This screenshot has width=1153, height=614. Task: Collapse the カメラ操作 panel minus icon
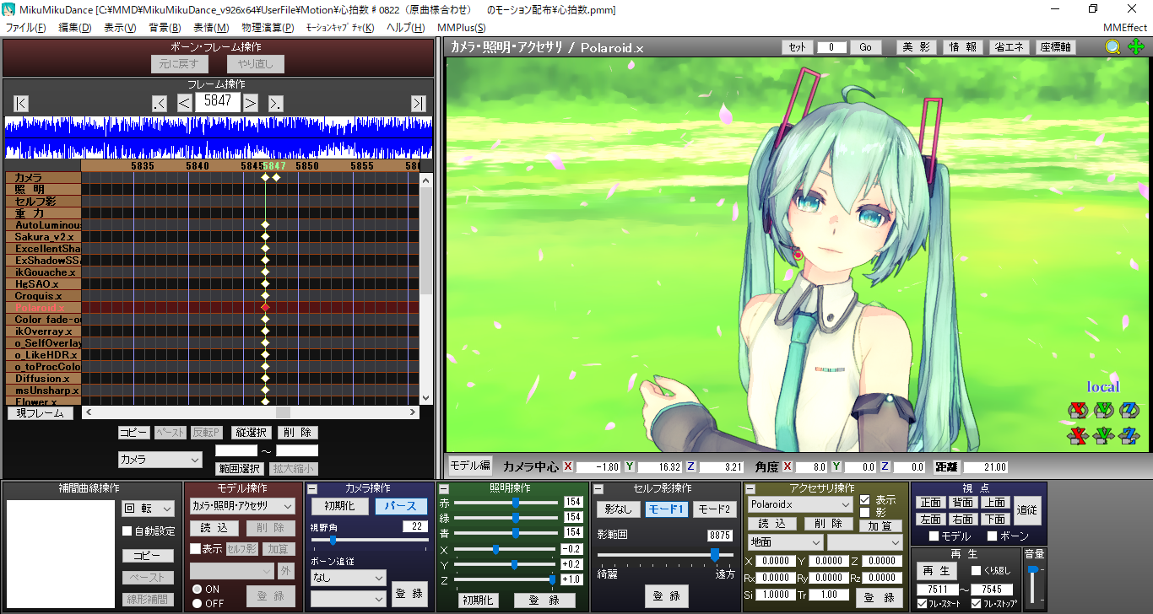point(311,488)
